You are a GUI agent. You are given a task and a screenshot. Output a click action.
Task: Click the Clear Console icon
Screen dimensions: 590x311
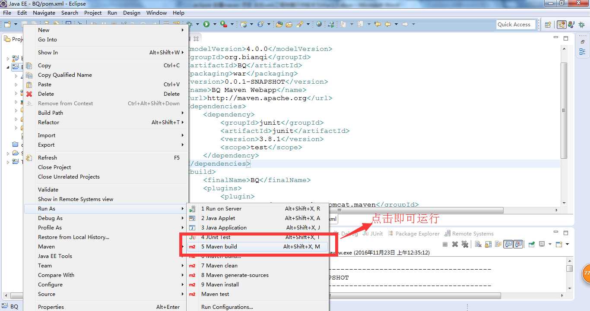478,244
